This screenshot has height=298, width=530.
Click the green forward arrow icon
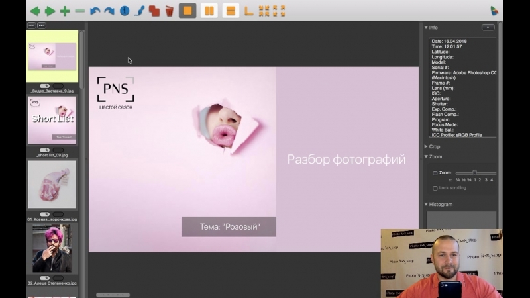point(50,11)
